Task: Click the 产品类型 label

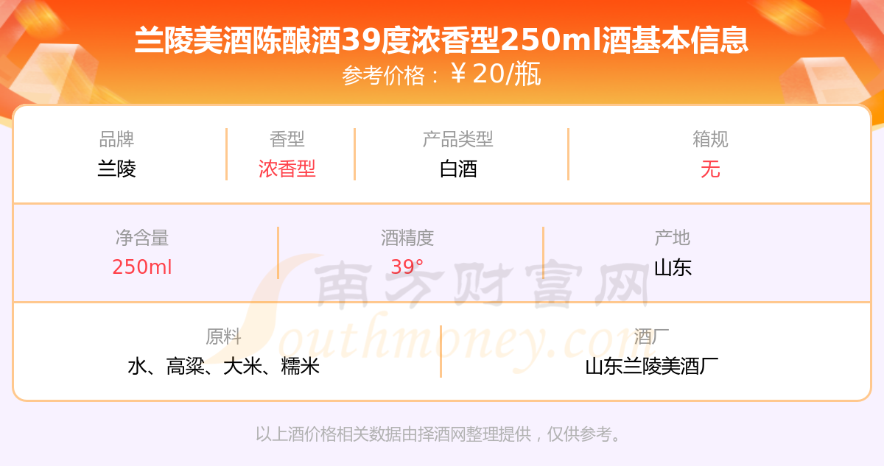Action: click(458, 139)
